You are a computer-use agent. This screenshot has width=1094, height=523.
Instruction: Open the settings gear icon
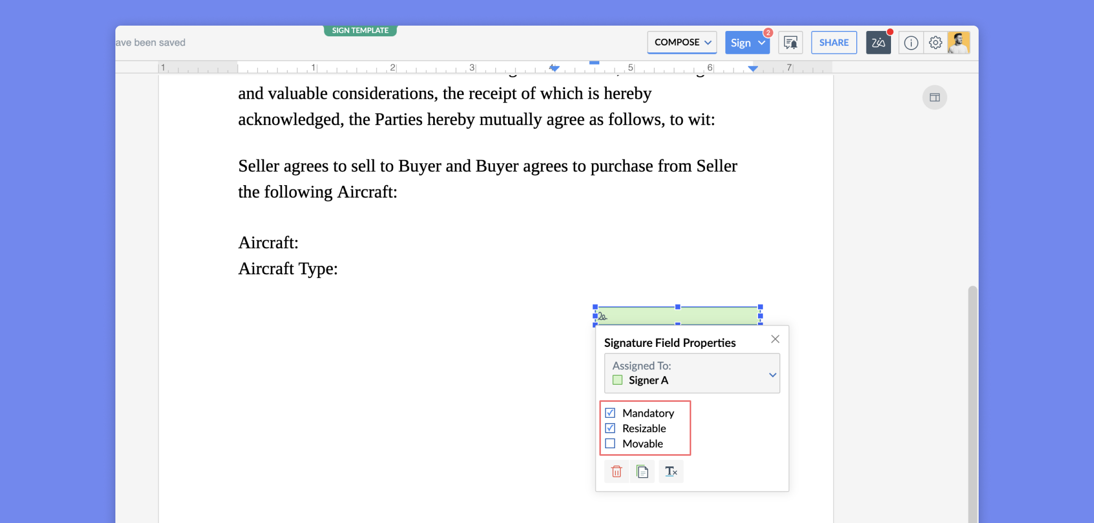point(935,43)
